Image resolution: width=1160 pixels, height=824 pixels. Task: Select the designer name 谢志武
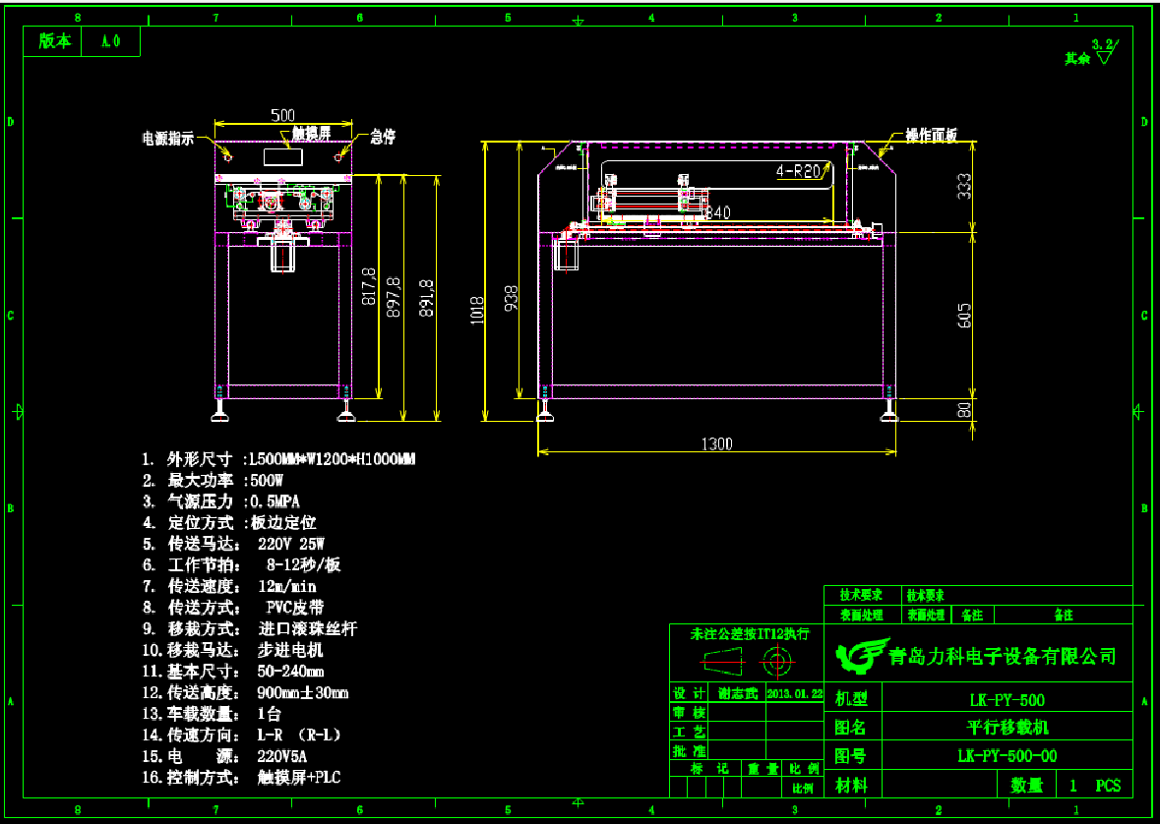click(x=737, y=692)
